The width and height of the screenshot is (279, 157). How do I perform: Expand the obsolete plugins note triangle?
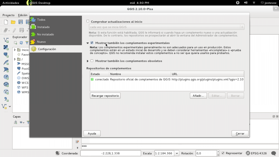87,61
